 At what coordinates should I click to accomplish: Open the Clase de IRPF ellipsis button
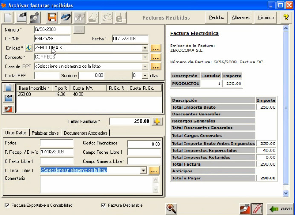156,66
